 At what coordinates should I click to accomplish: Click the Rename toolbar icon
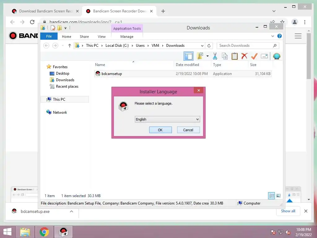tap(264, 56)
